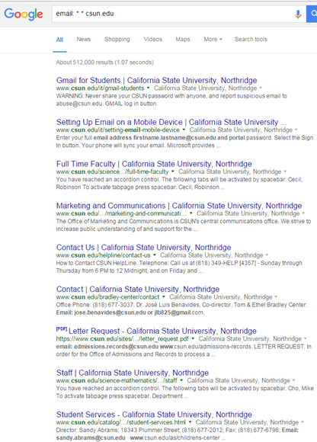
Task: Expand the More dropdown menu
Action: [213, 39]
